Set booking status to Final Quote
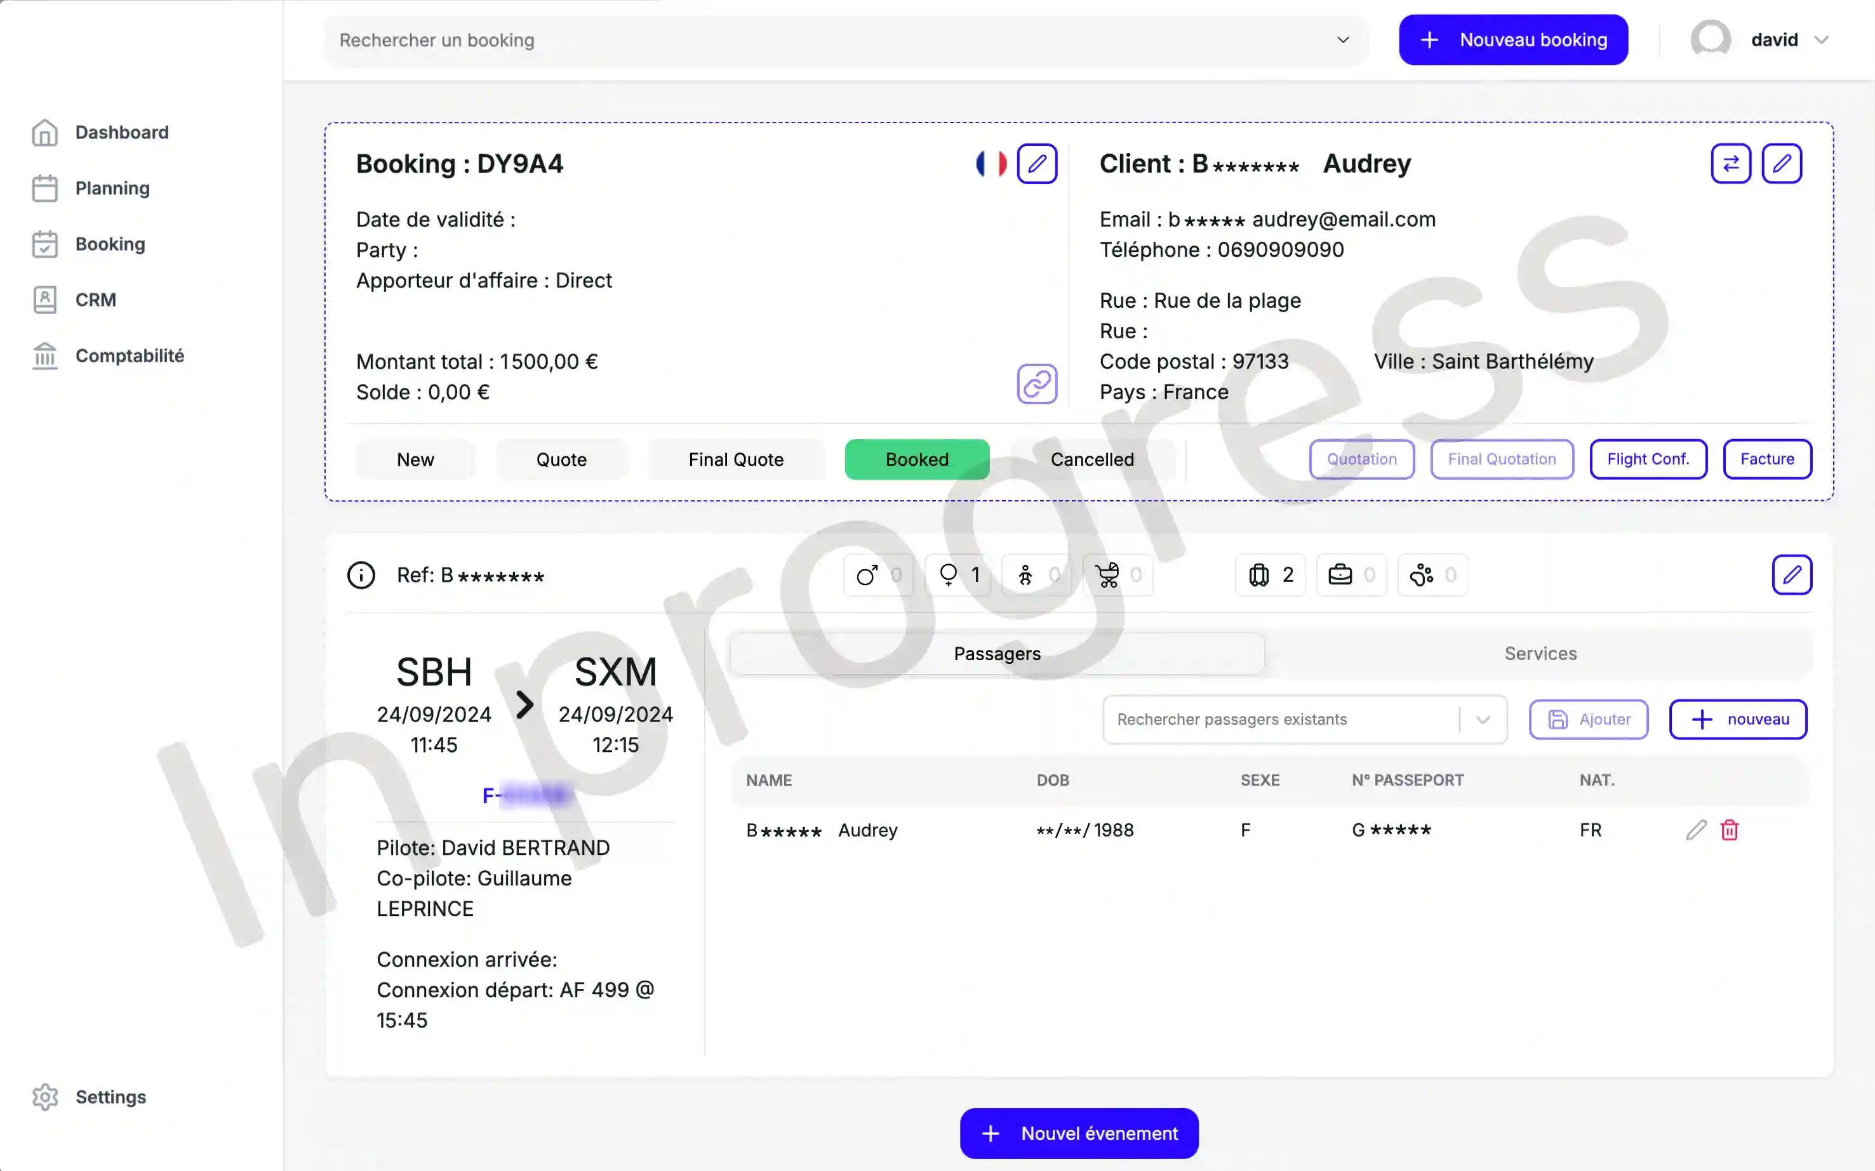This screenshot has height=1171, width=1875. click(x=735, y=460)
